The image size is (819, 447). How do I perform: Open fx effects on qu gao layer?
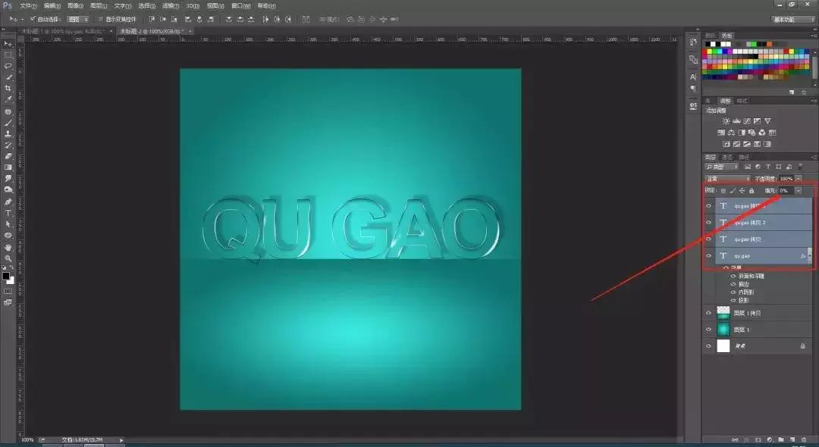(x=803, y=256)
